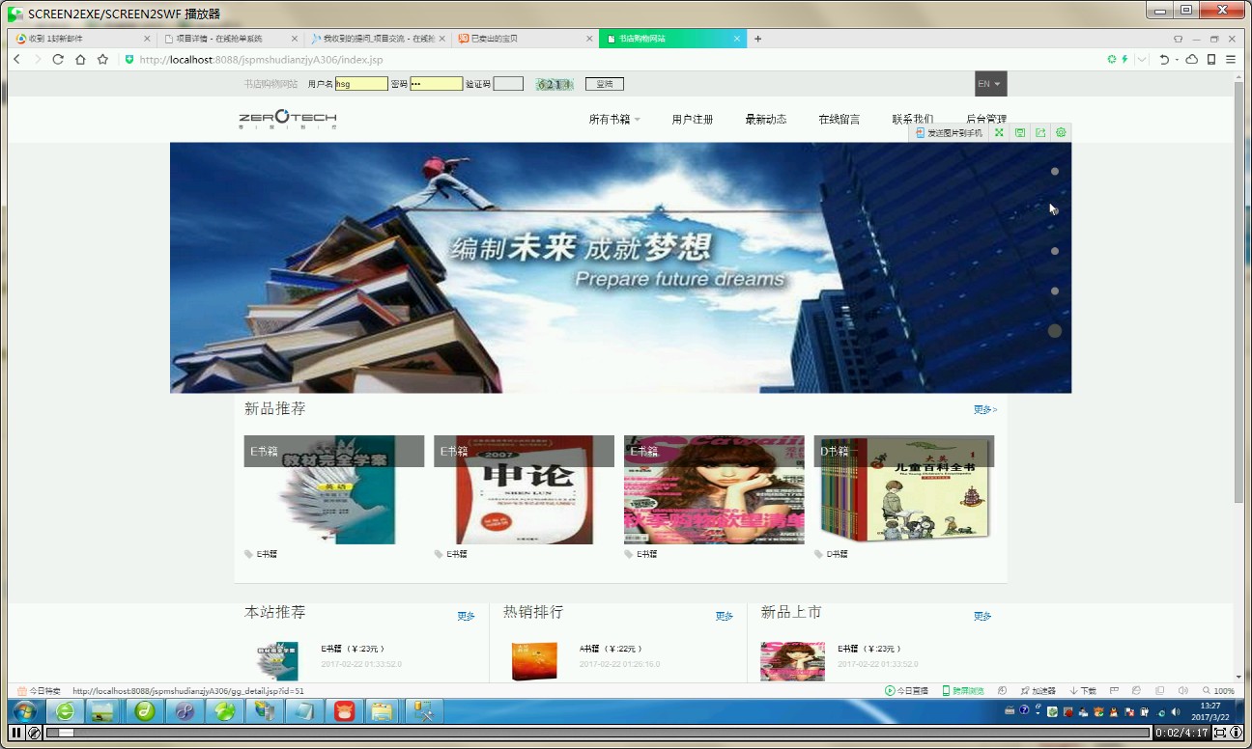This screenshot has height=749, width=1252.
Task: Close the 书店购物网站 tab
Action: tap(737, 39)
